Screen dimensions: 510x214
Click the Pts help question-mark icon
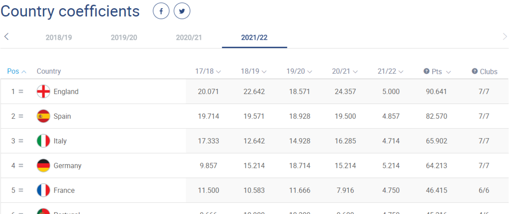[426, 71]
